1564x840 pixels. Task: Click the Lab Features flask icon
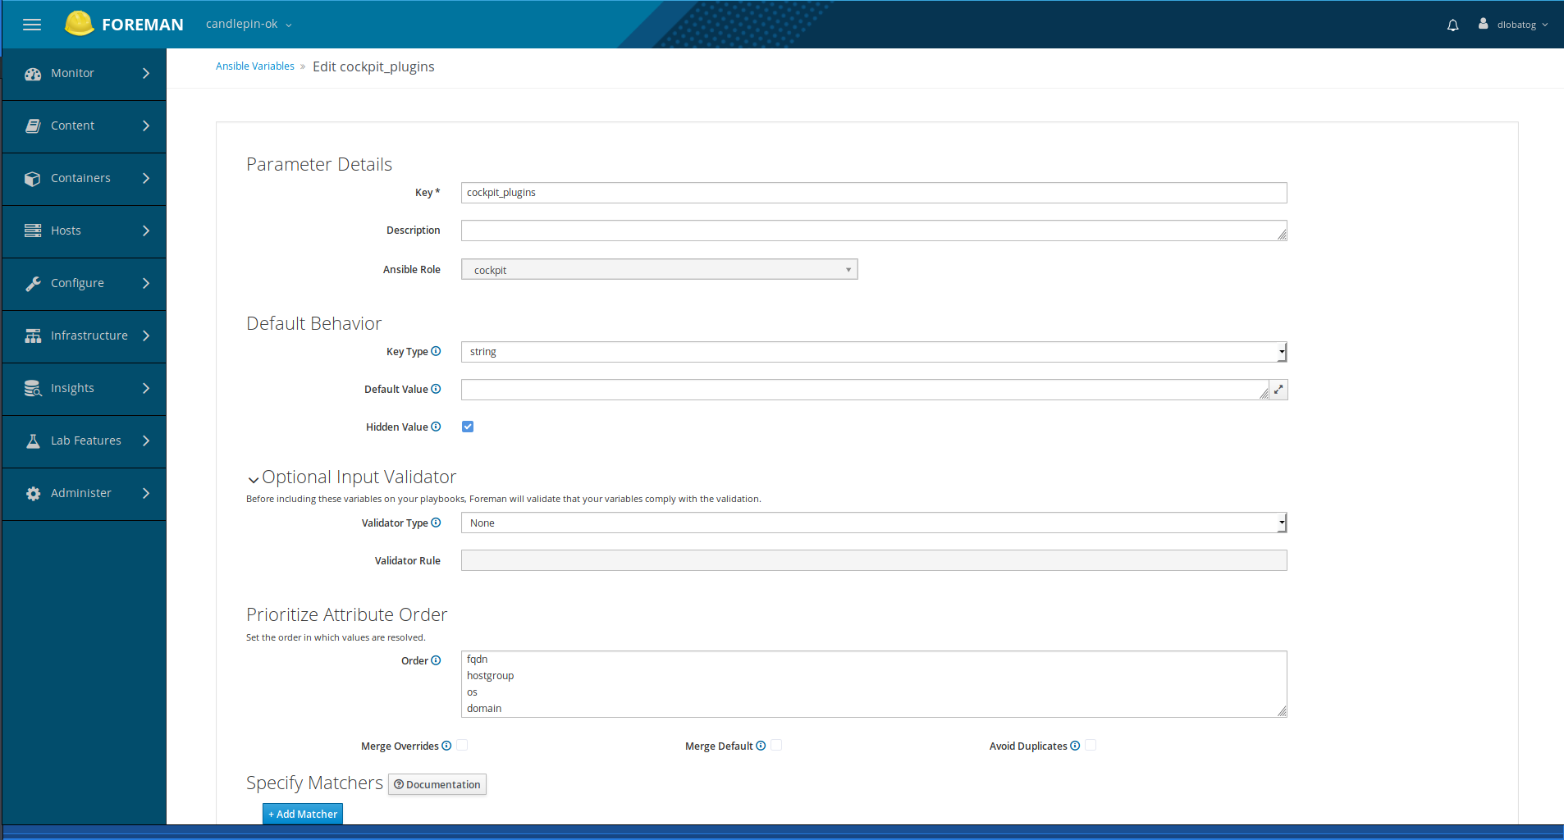pyautogui.click(x=33, y=441)
